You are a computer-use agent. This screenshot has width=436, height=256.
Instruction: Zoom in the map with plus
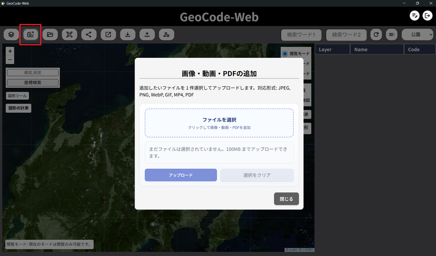click(10, 51)
